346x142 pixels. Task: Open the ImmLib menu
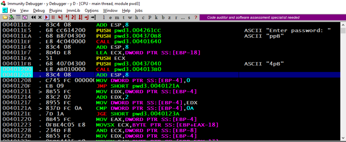74,10
